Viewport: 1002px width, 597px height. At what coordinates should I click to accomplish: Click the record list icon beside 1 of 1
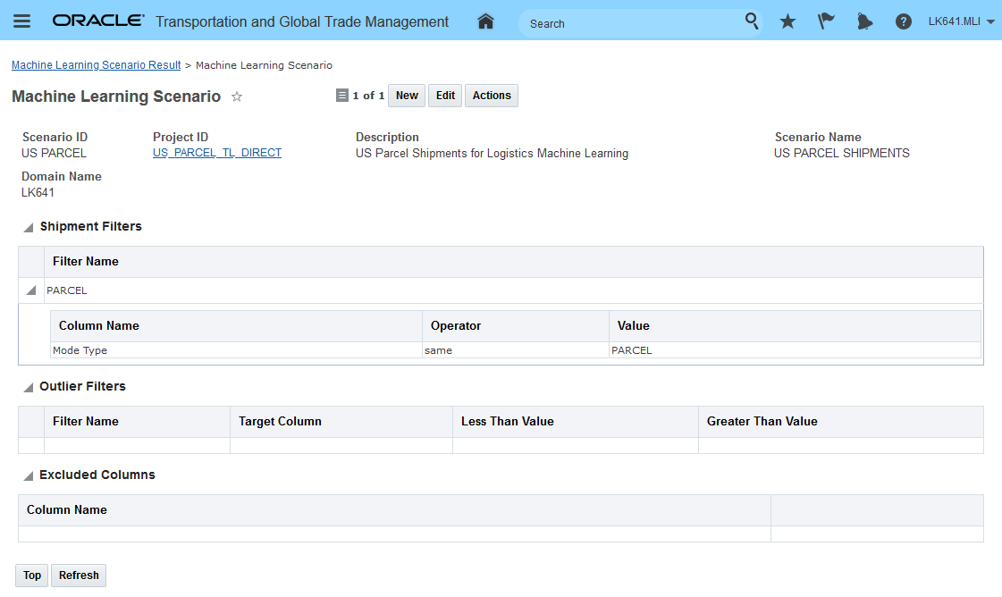[x=341, y=96]
